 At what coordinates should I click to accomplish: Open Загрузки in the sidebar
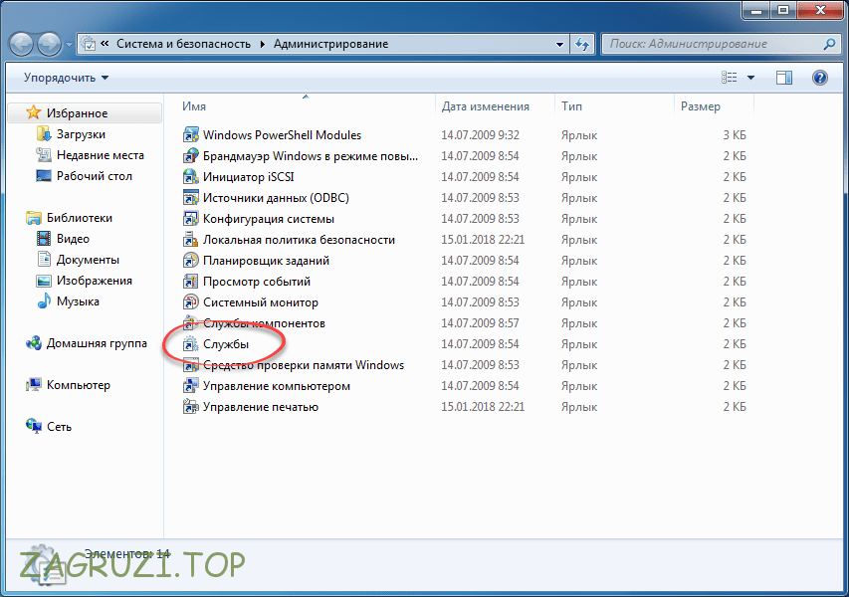(x=81, y=134)
